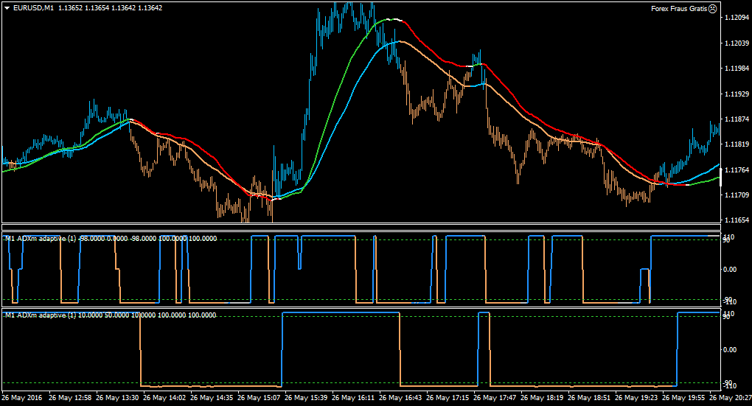Click the separator bar above first ADXm window
This screenshot has height=406, width=752.
point(361,228)
